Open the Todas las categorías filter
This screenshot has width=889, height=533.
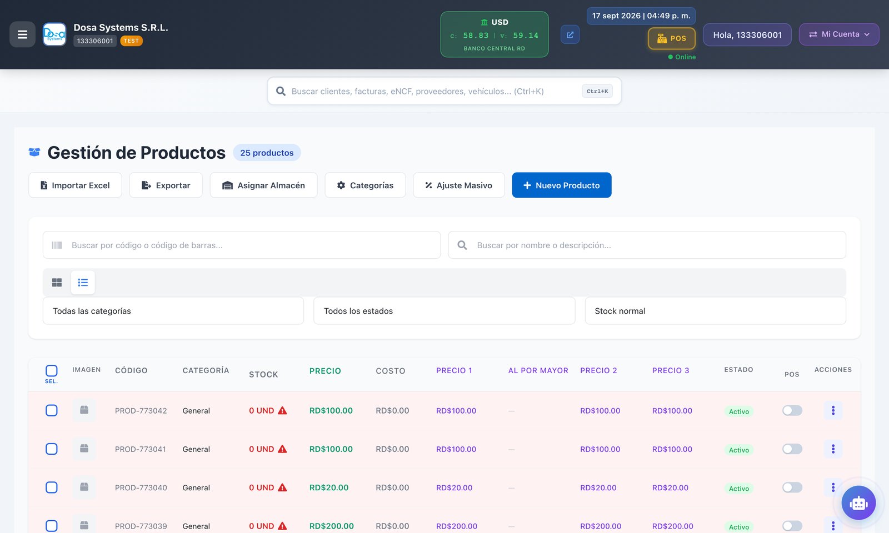pyautogui.click(x=173, y=311)
